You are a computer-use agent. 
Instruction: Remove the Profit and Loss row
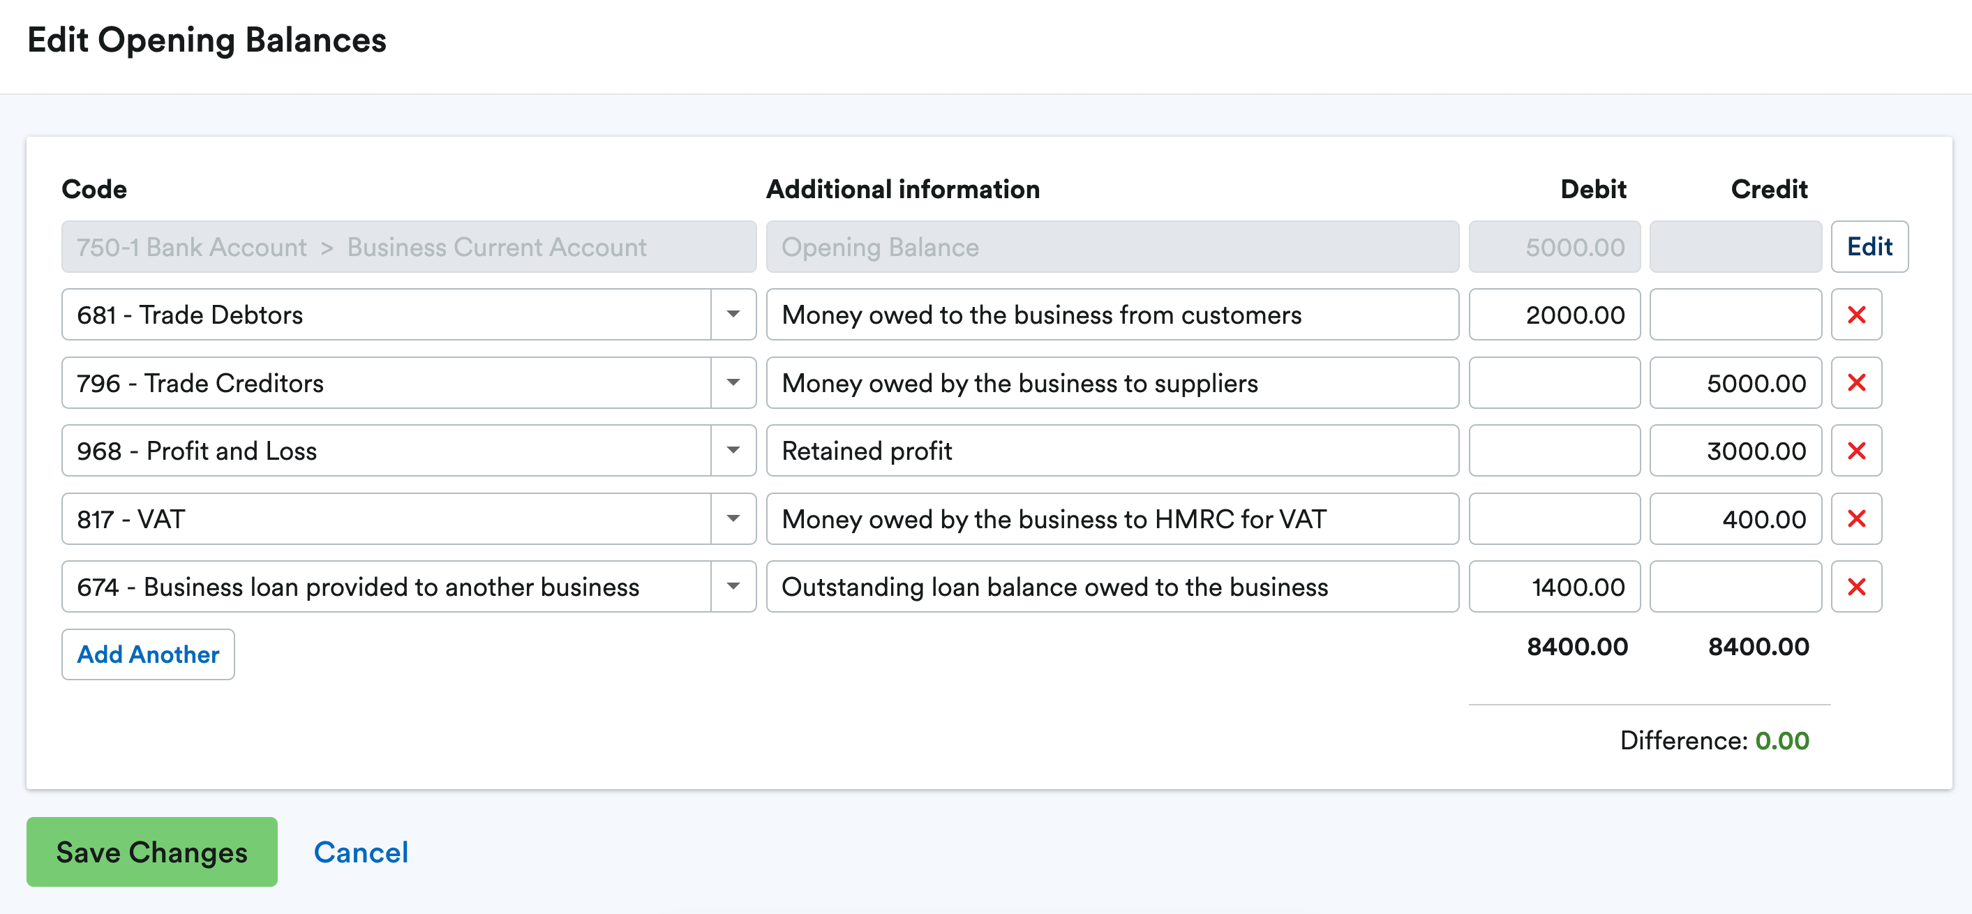point(1856,451)
